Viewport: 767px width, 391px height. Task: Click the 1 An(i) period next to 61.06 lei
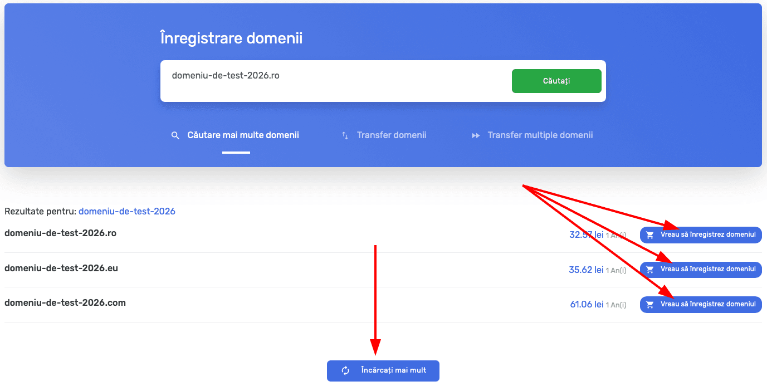tap(616, 305)
